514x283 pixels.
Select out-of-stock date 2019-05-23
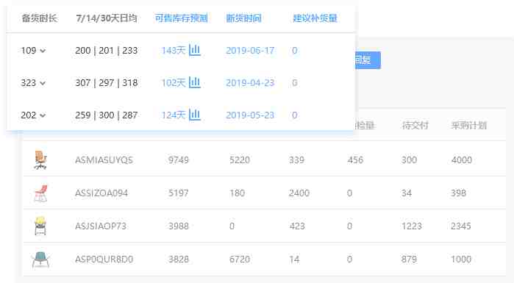coord(250,115)
